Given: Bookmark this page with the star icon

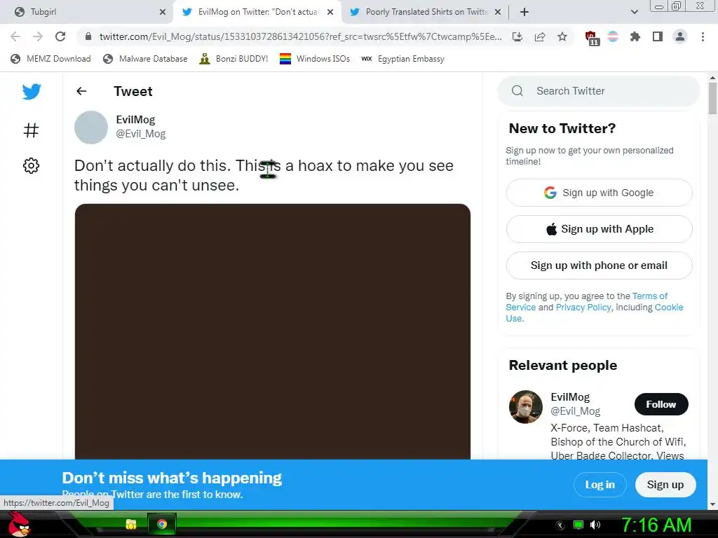Looking at the screenshot, I should [x=562, y=36].
